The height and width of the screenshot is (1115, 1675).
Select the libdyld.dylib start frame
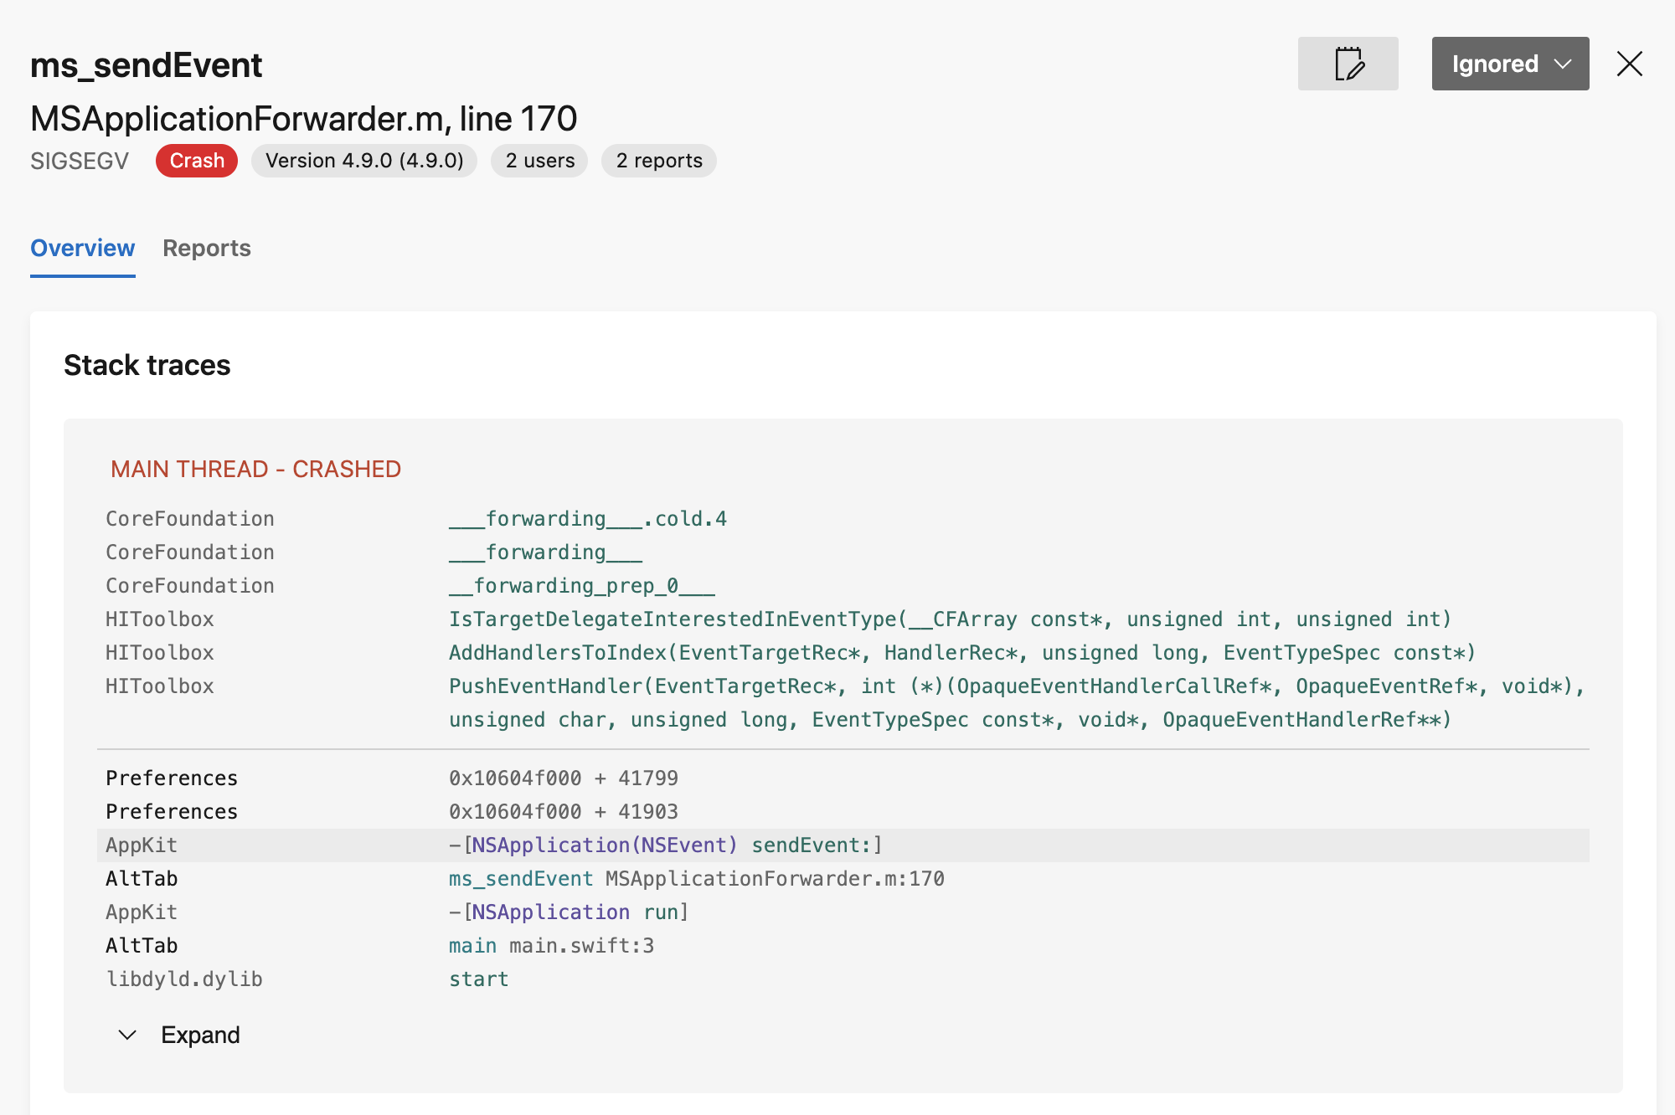click(x=478, y=979)
